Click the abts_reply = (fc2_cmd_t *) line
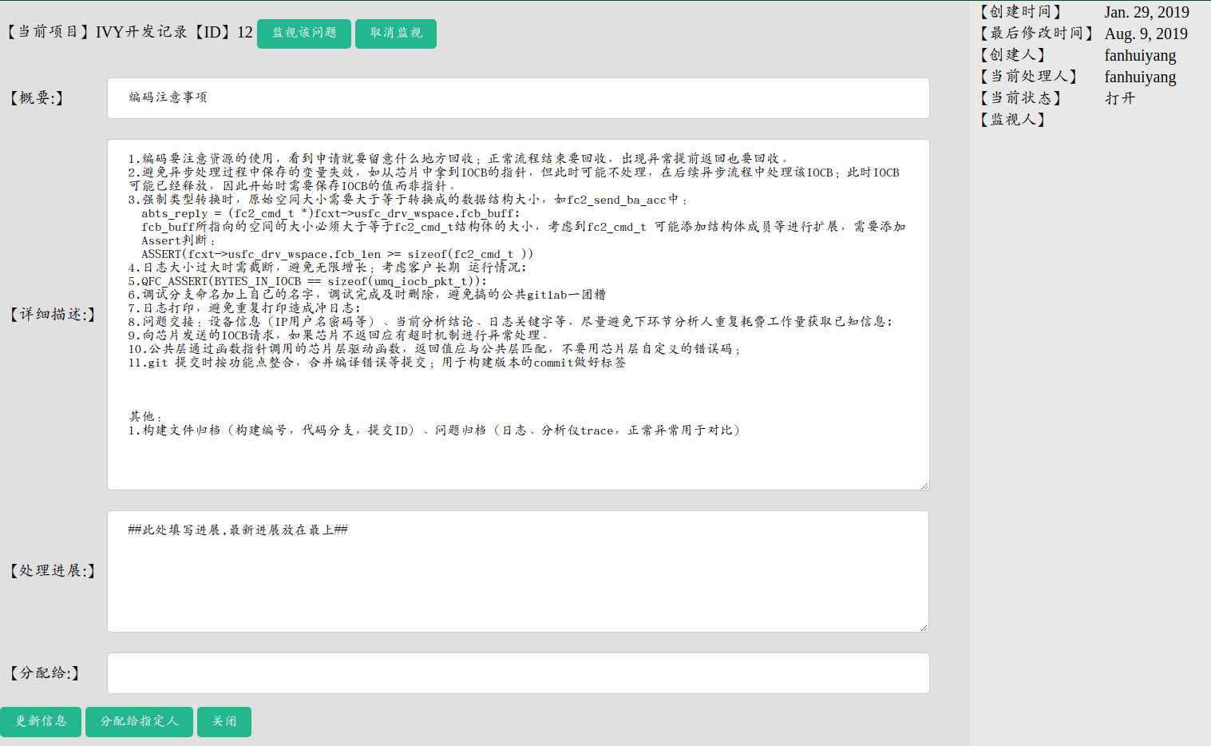 (x=330, y=213)
